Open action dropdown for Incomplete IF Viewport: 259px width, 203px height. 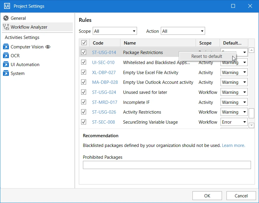click(x=234, y=102)
